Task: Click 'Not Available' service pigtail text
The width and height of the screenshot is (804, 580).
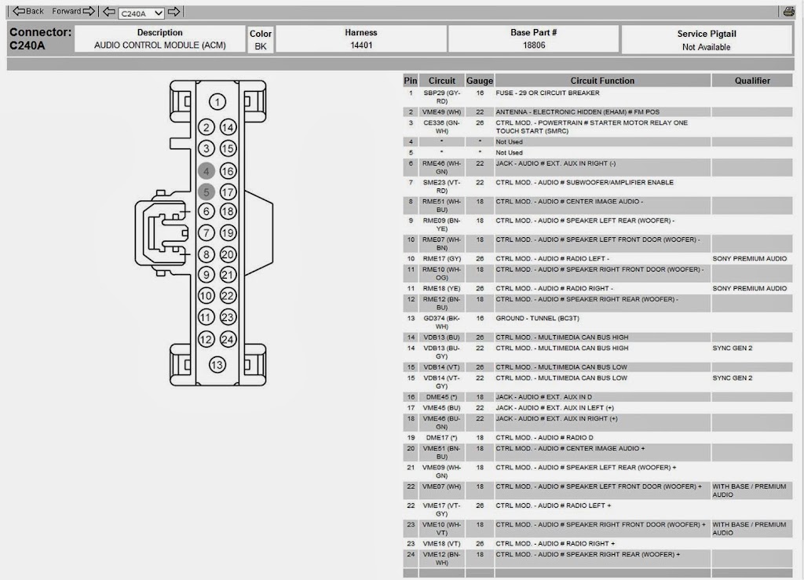Action: point(706,47)
